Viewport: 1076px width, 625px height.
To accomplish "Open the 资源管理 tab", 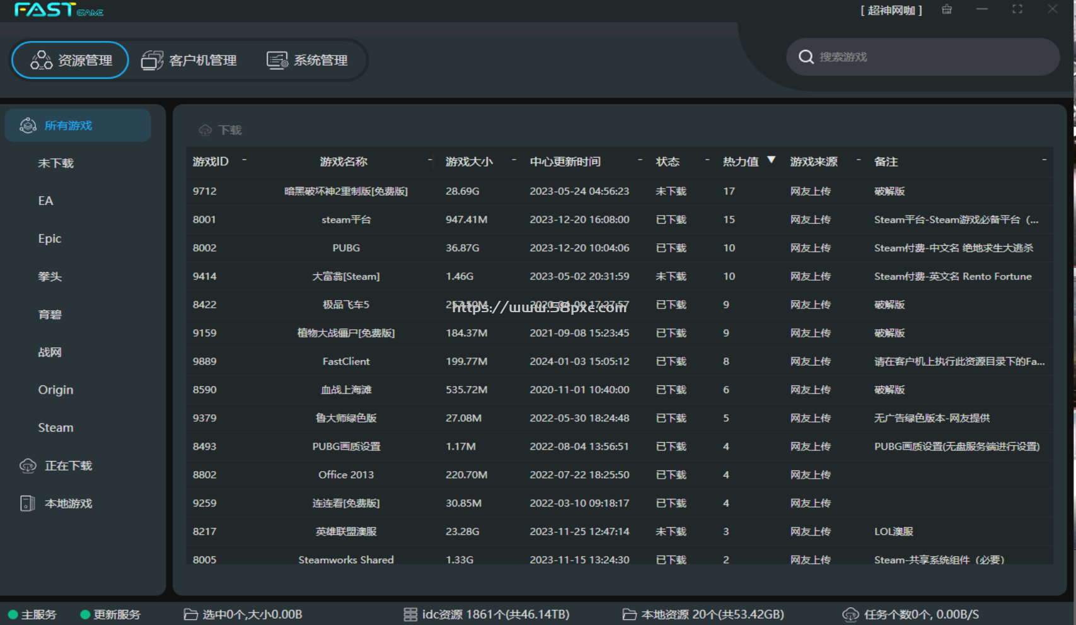I will pos(70,61).
